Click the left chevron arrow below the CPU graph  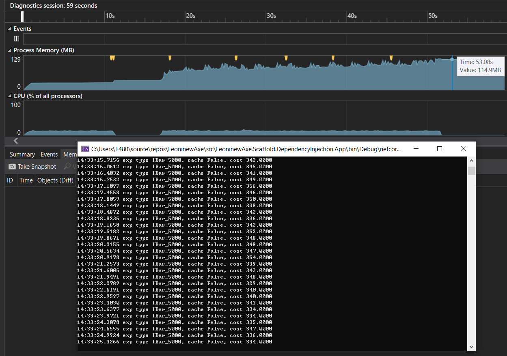click(16, 141)
